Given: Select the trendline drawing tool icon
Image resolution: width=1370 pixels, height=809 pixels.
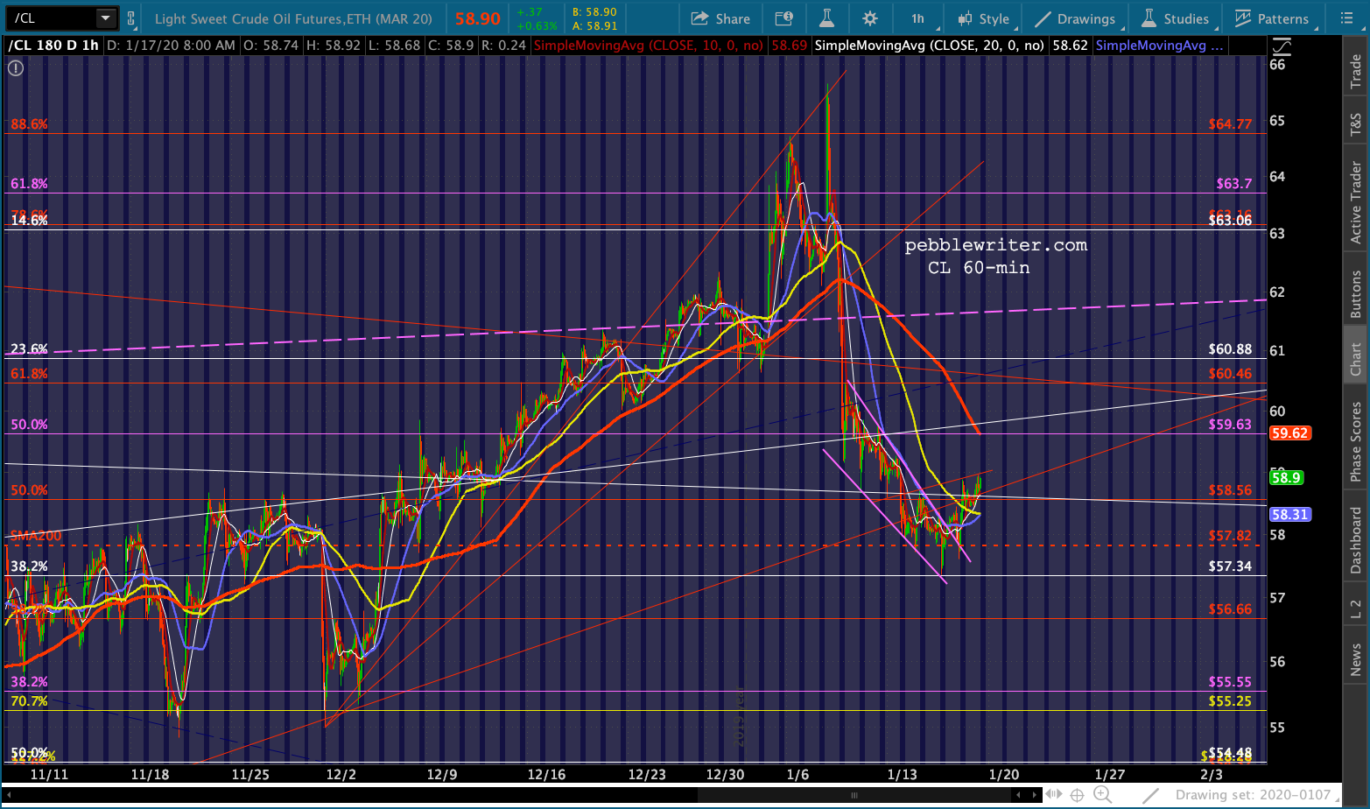Looking at the screenshot, I should [x=1150, y=795].
